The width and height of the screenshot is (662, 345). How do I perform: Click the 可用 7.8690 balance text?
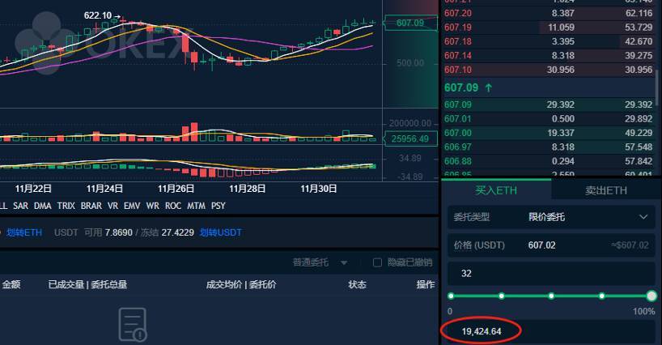pos(108,232)
